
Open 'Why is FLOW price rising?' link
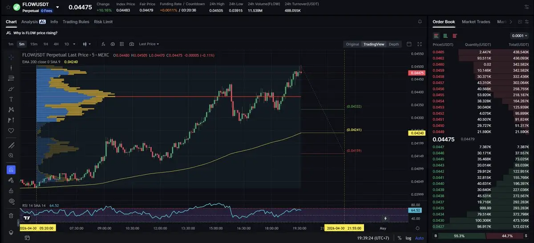tap(35, 33)
